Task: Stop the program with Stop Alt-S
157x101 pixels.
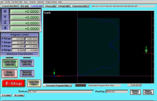Action: [x=9, y=73]
